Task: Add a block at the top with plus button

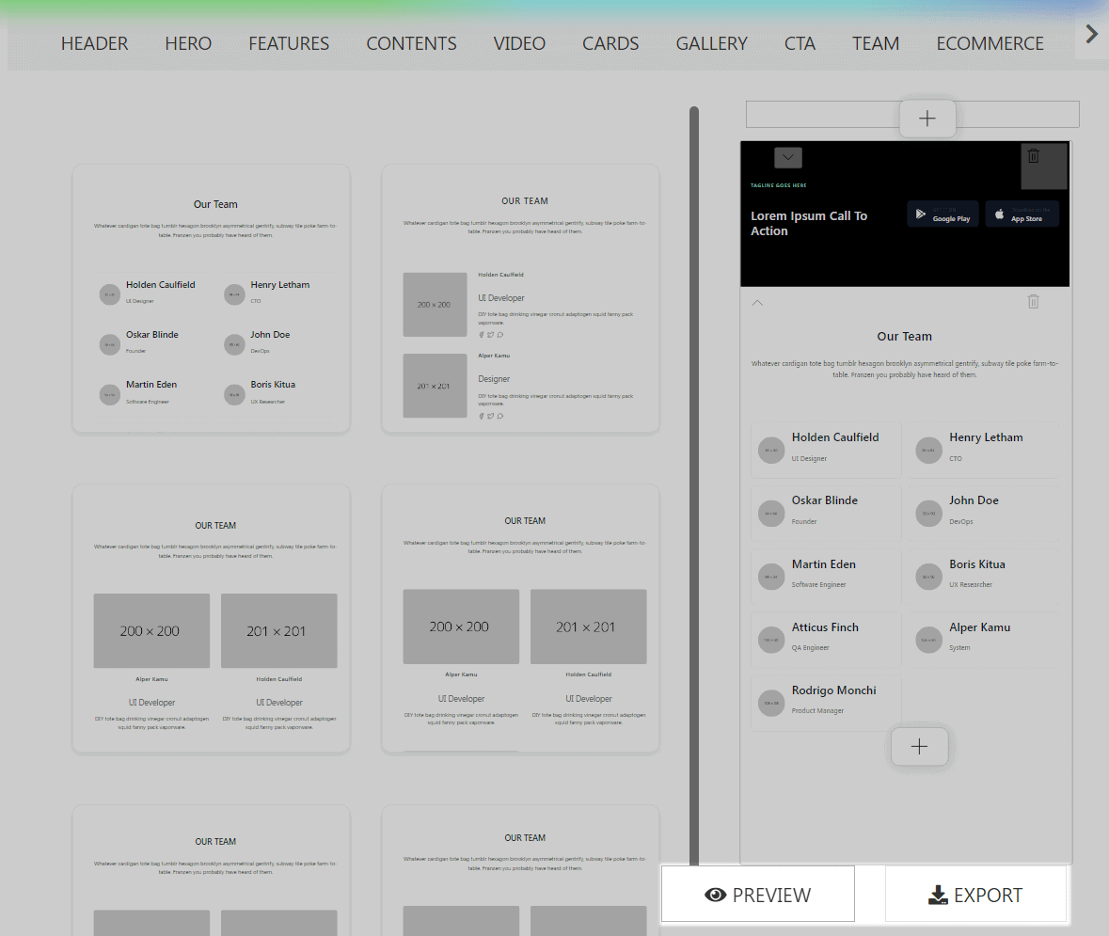Action: coord(927,119)
